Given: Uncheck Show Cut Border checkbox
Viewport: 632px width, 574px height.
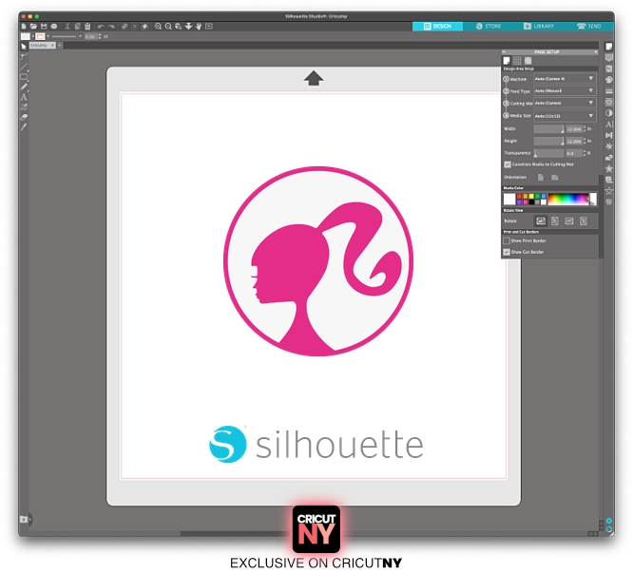Looking at the screenshot, I should click(x=507, y=252).
